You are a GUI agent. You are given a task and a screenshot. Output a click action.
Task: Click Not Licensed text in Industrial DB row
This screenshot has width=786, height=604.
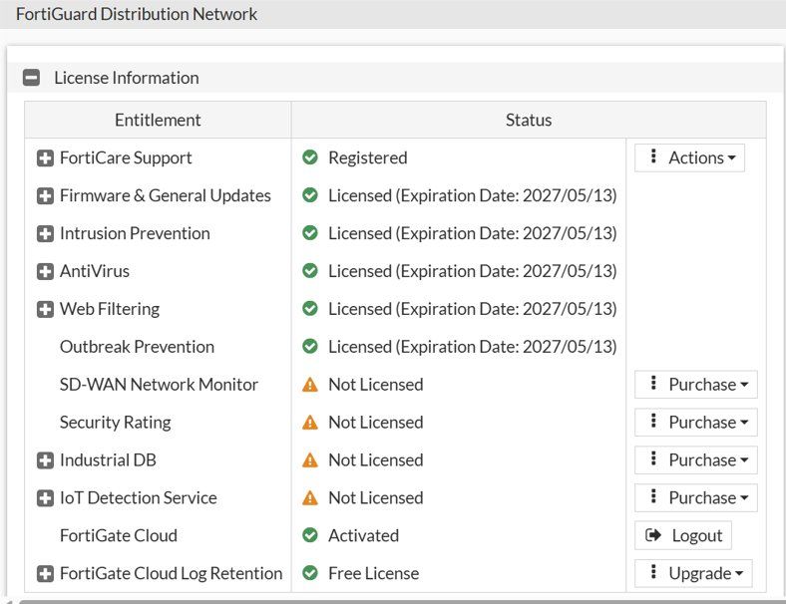coord(375,459)
